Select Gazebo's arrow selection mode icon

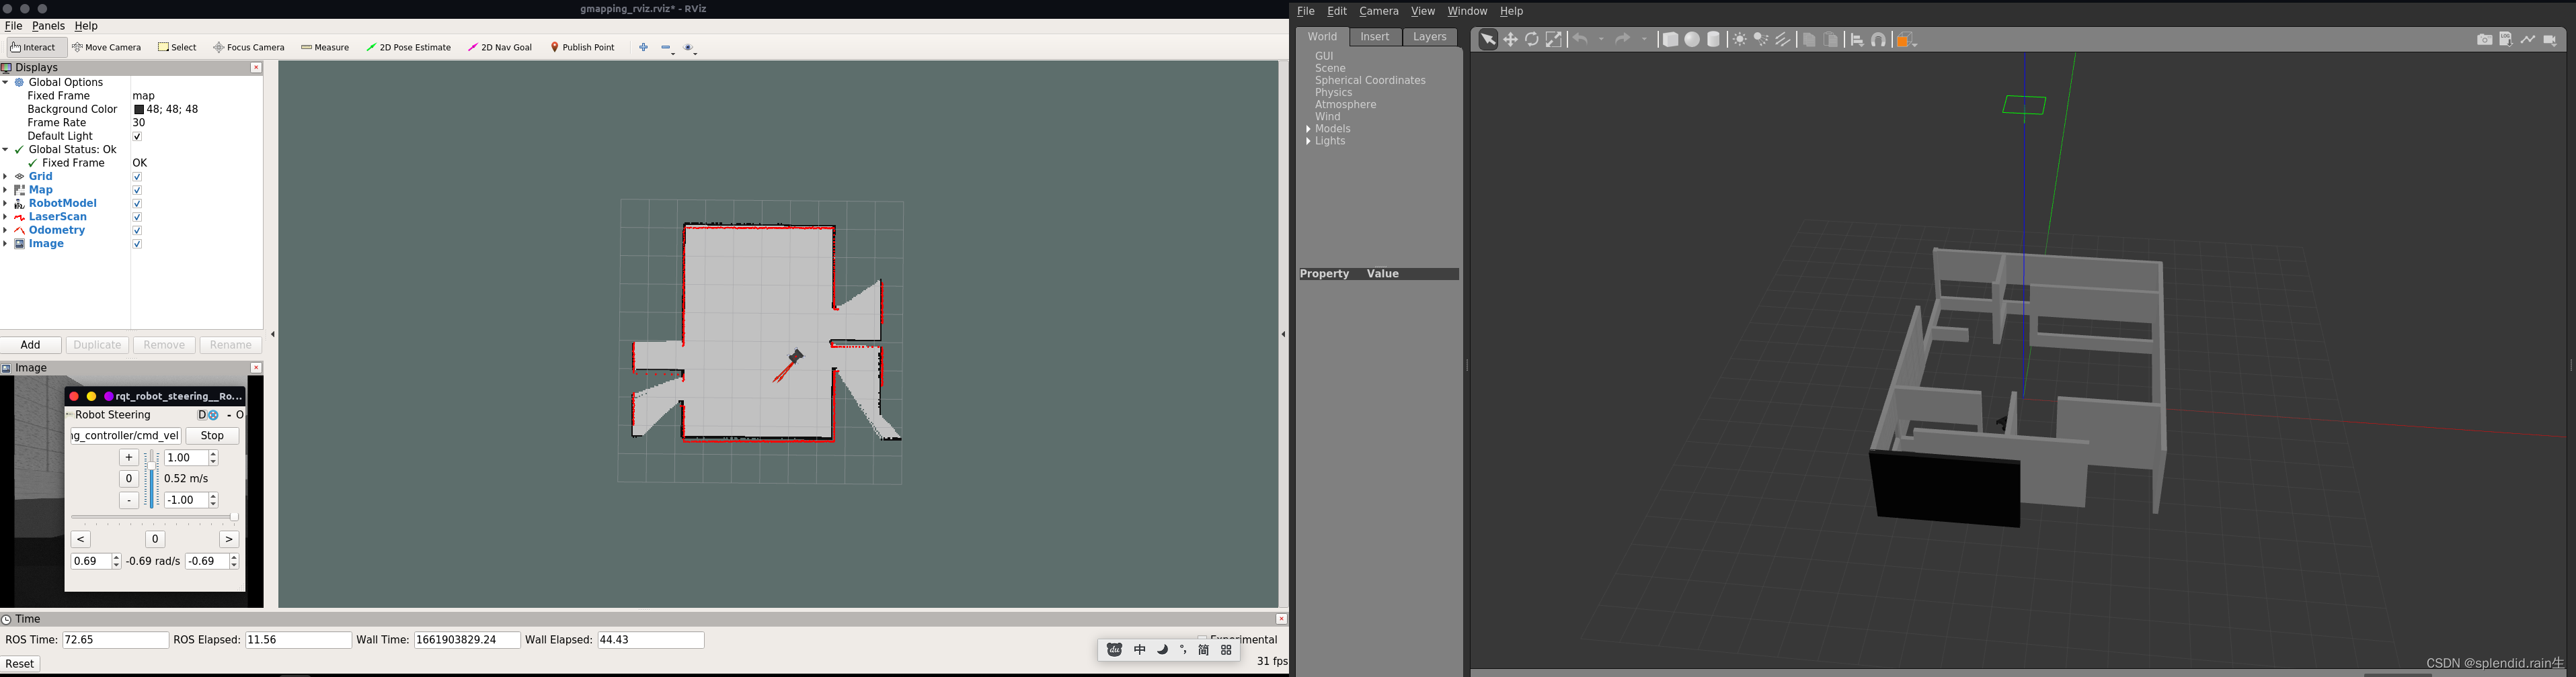[x=1488, y=39]
